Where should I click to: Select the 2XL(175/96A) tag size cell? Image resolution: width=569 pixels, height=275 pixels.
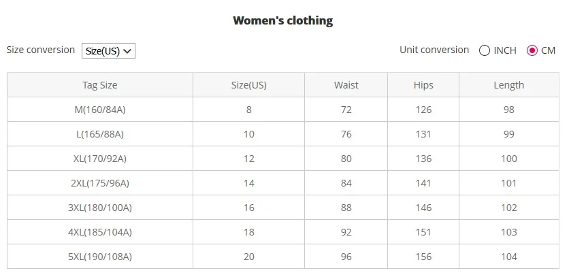(x=99, y=183)
